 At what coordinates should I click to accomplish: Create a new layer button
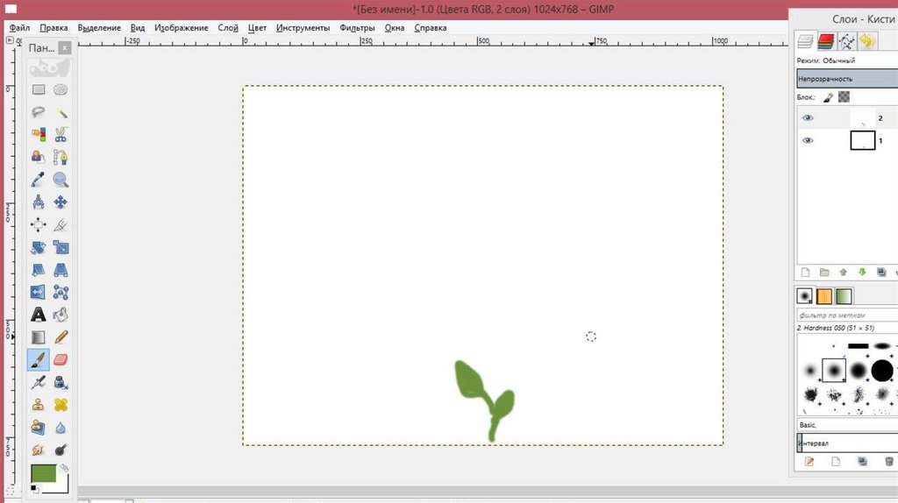(x=806, y=273)
